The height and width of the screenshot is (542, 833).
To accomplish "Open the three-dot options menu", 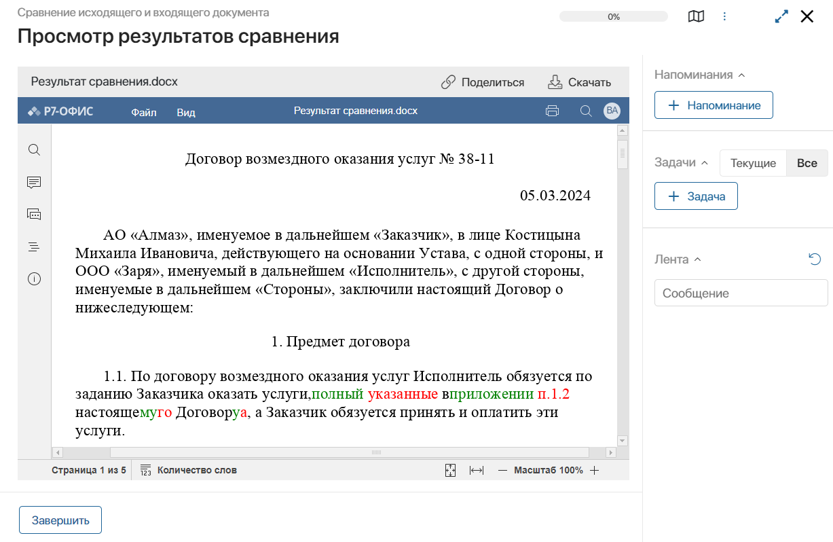I will click(x=725, y=16).
